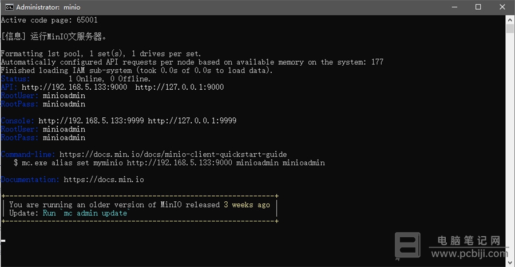This screenshot has width=515, height=267.
Task: Click the API URL http://127.0.0.1:9000
Action: [x=179, y=87]
